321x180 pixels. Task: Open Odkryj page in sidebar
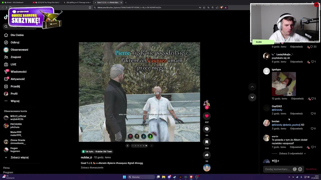pyautogui.click(x=12, y=42)
